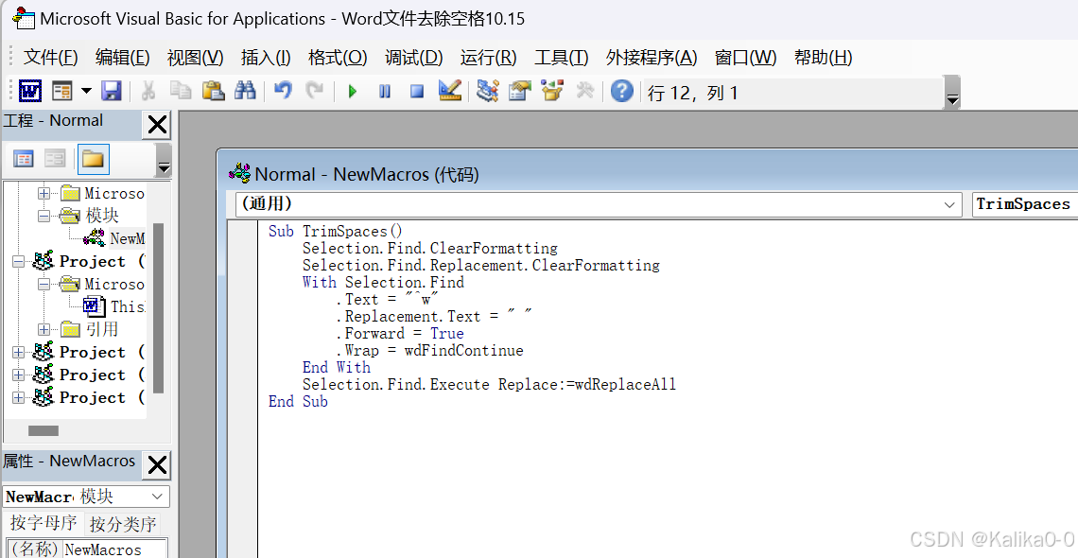Close the 属性 - NewMacros properties panel
The height and width of the screenshot is (558, 1078).
[157, 465]
